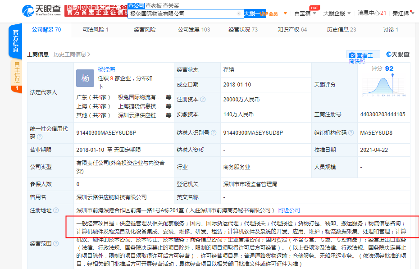Open 极兔国际物流有… company link

pyautogui.click(x=140, y=97)
